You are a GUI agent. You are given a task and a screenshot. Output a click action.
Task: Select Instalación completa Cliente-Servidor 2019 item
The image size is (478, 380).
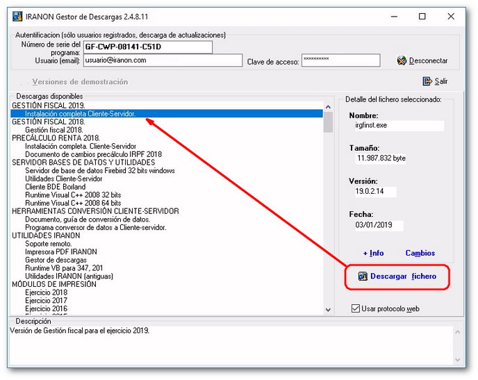(x=80, y=113)
